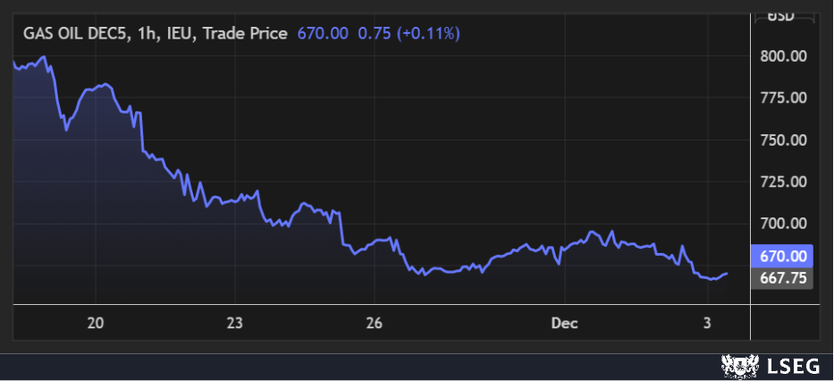Click the blue 670.00 price tag
The width and height of the screenshot is (834, 381).
tap(783, 256)
